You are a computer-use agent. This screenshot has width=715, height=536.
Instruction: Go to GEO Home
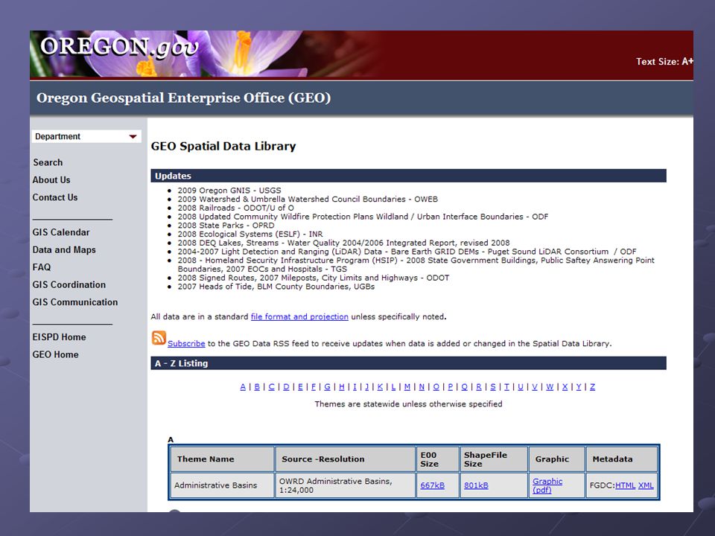55,354
